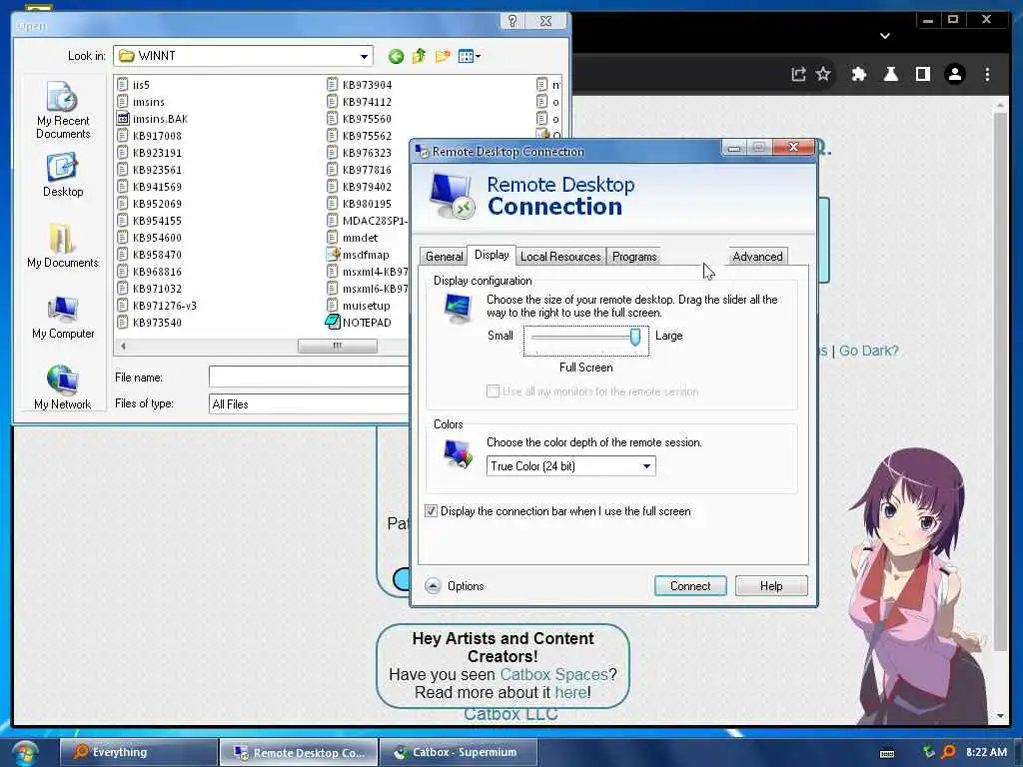1023x767 pixels.
Task: Open the Programs tab
Action: point(634,257)
